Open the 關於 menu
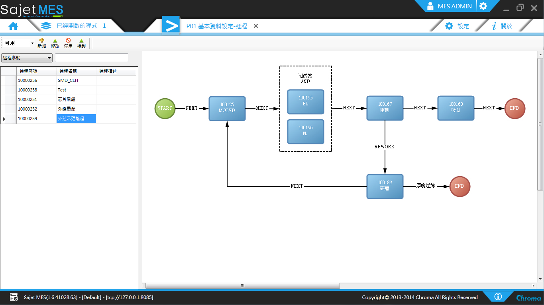The width and height of the screenshot is (544, 305). 507,26
